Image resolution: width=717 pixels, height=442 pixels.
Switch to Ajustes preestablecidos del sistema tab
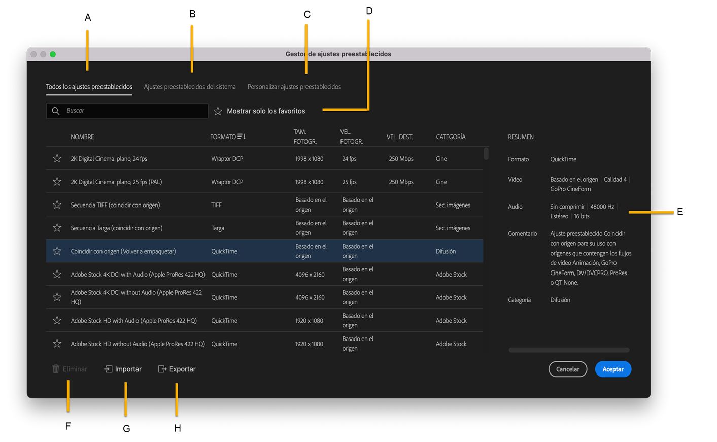tap(190, 87)
